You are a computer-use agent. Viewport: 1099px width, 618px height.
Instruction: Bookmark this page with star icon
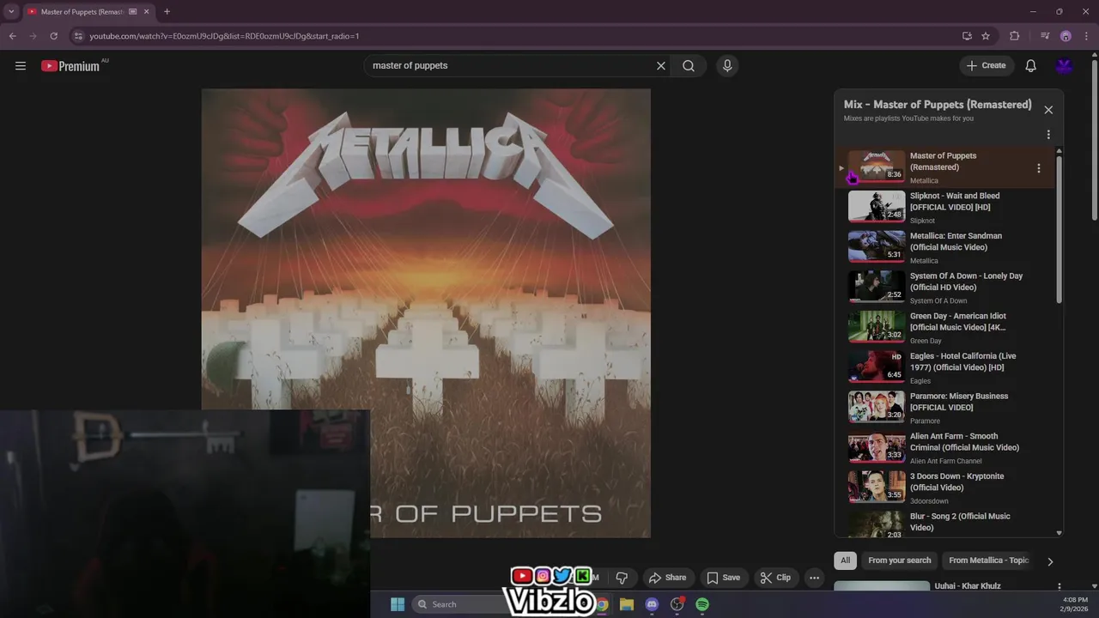(986, 36)
